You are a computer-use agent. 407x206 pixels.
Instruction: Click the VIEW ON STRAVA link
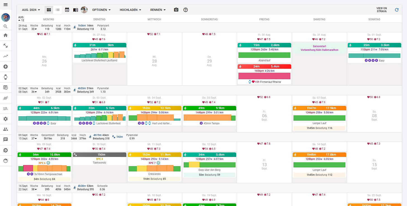[x=382, y=10]
